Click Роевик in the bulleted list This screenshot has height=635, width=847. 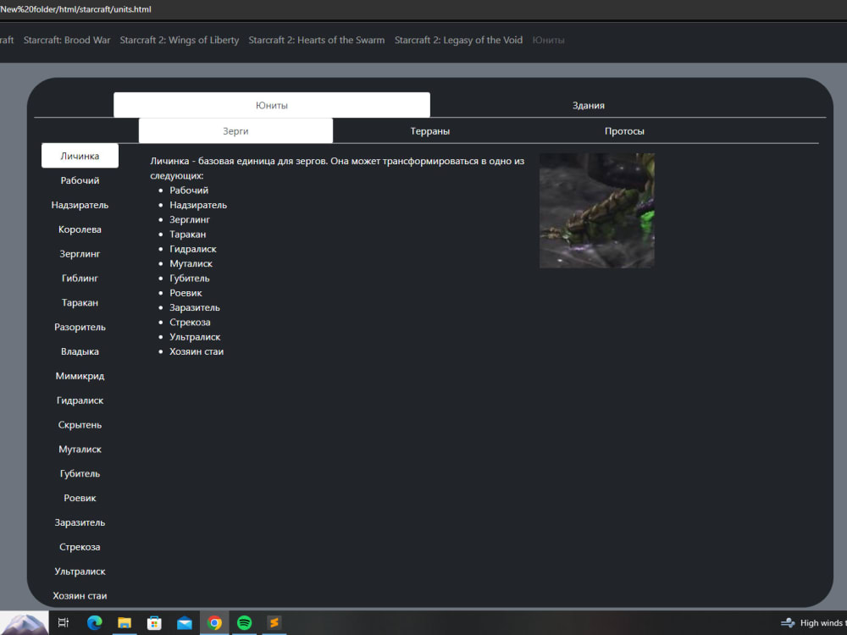point(185,293)
